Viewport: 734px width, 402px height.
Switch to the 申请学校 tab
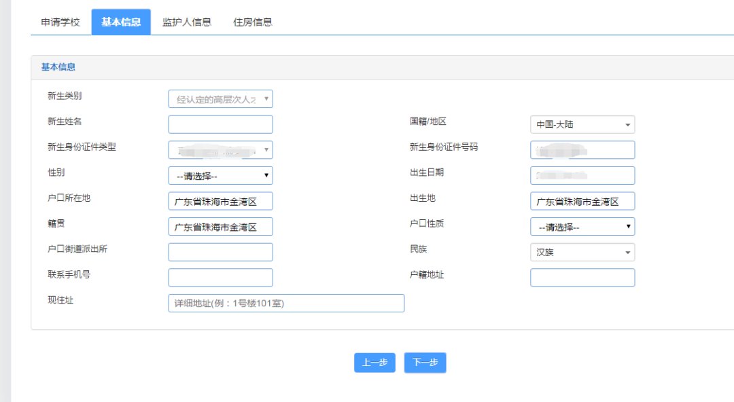tap(60, 22)
